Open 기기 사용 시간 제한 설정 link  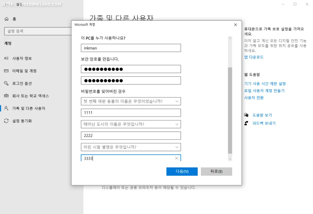265,84
